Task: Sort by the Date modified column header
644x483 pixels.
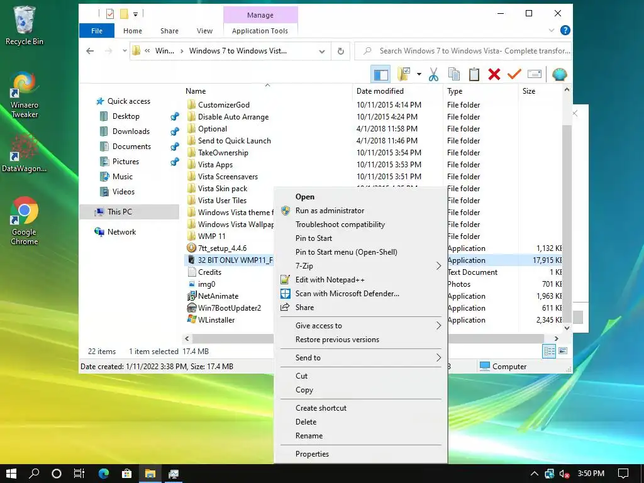Action: [397, 91]
